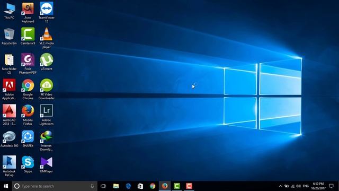
Task: Select the Skype desktop shortcut
Action: pos(28,164)
